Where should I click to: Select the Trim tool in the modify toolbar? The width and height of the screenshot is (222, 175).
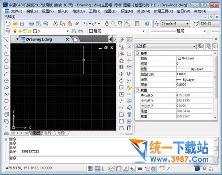tap(121, 101)
